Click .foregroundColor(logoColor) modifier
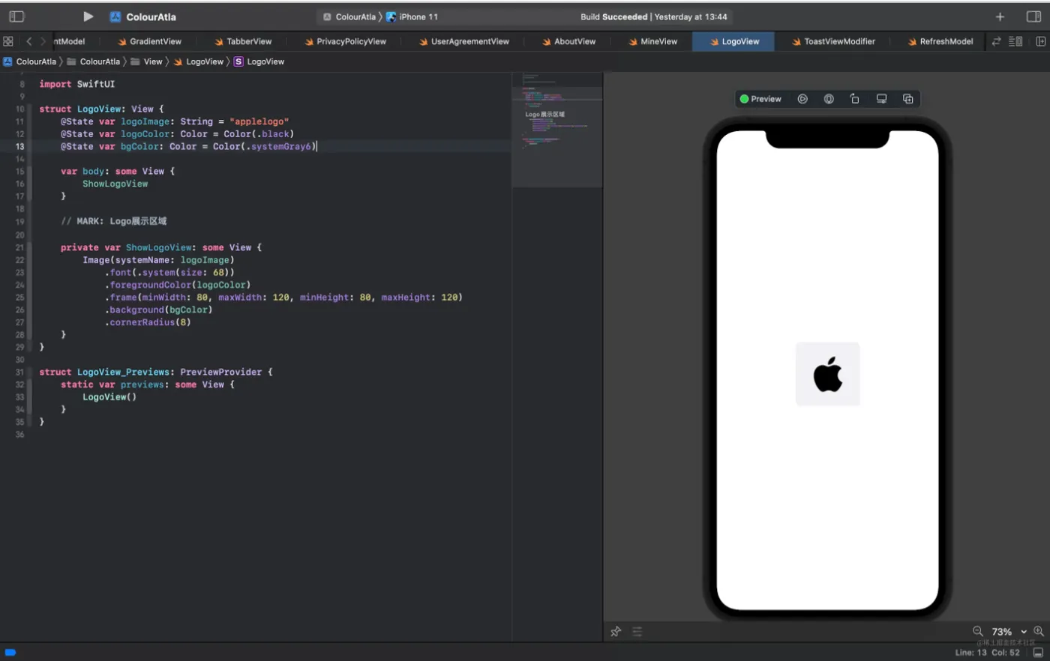This screenshot has height=661, width=1050. [178, 285]
